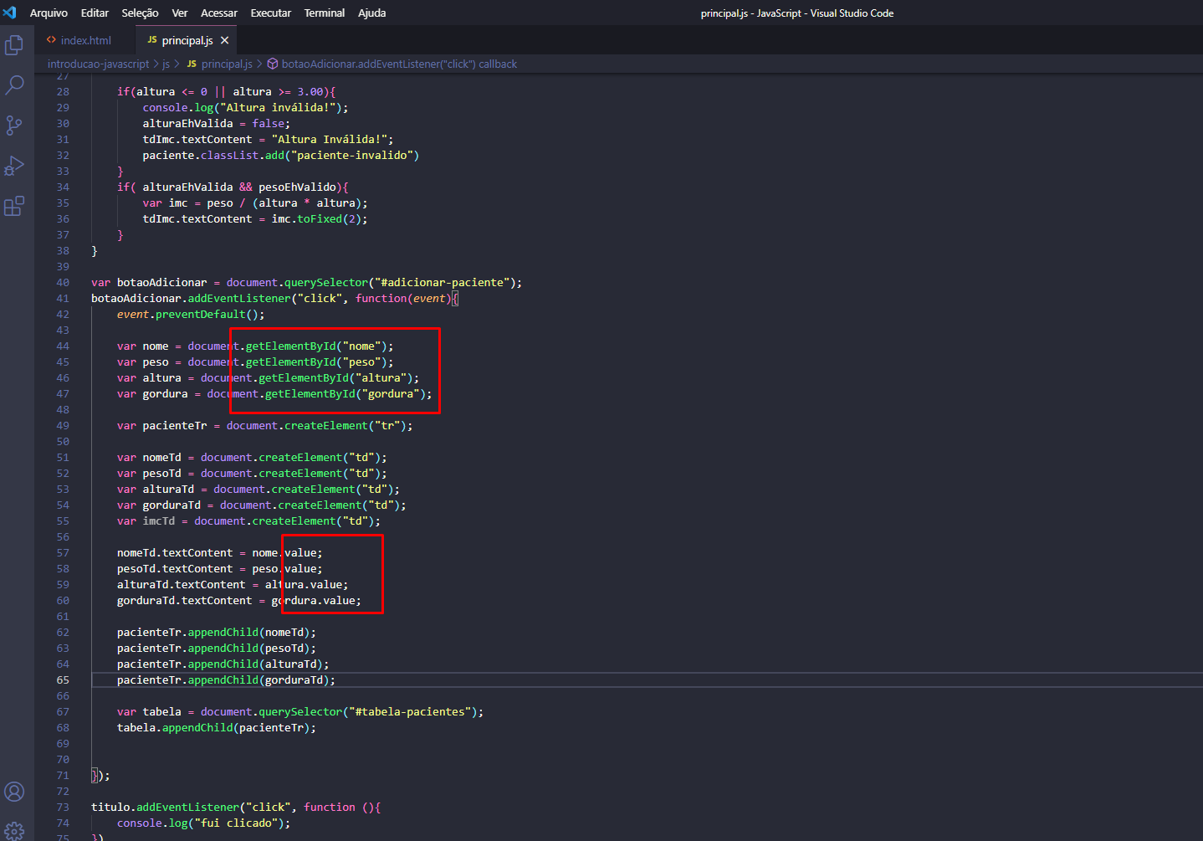Open the Source Control view icon
1203x841 pixels.
point(14,126)
